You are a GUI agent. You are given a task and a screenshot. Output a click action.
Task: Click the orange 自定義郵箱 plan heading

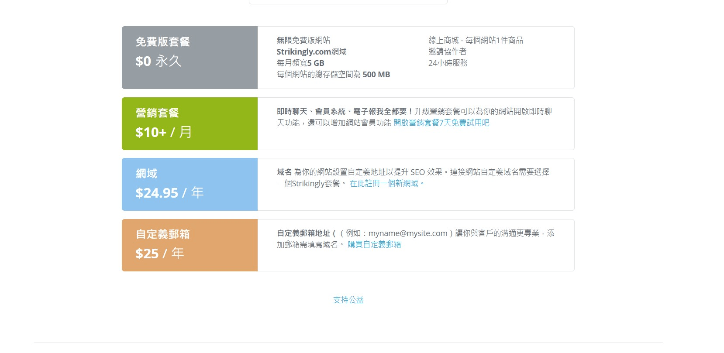[162, 234]
